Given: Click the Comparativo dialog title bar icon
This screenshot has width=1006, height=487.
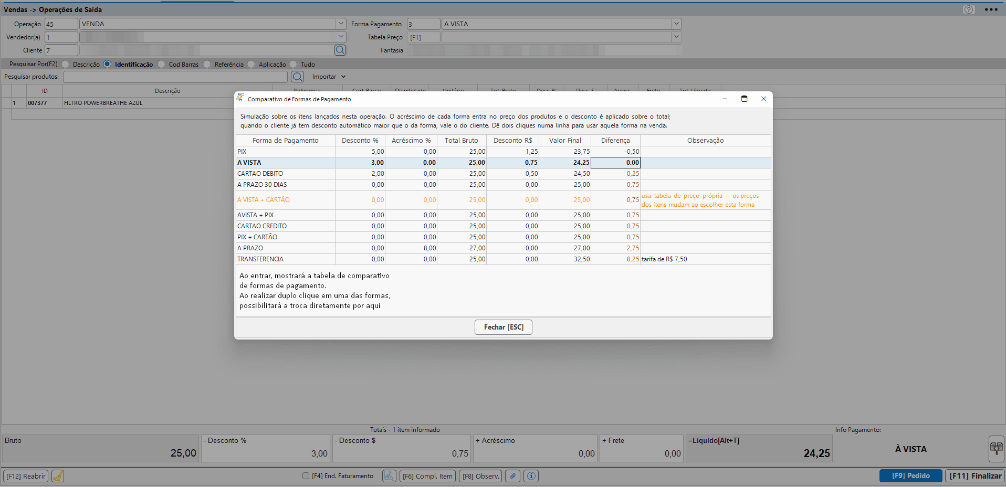Looking at the screenshot, I should click(240, 98).
